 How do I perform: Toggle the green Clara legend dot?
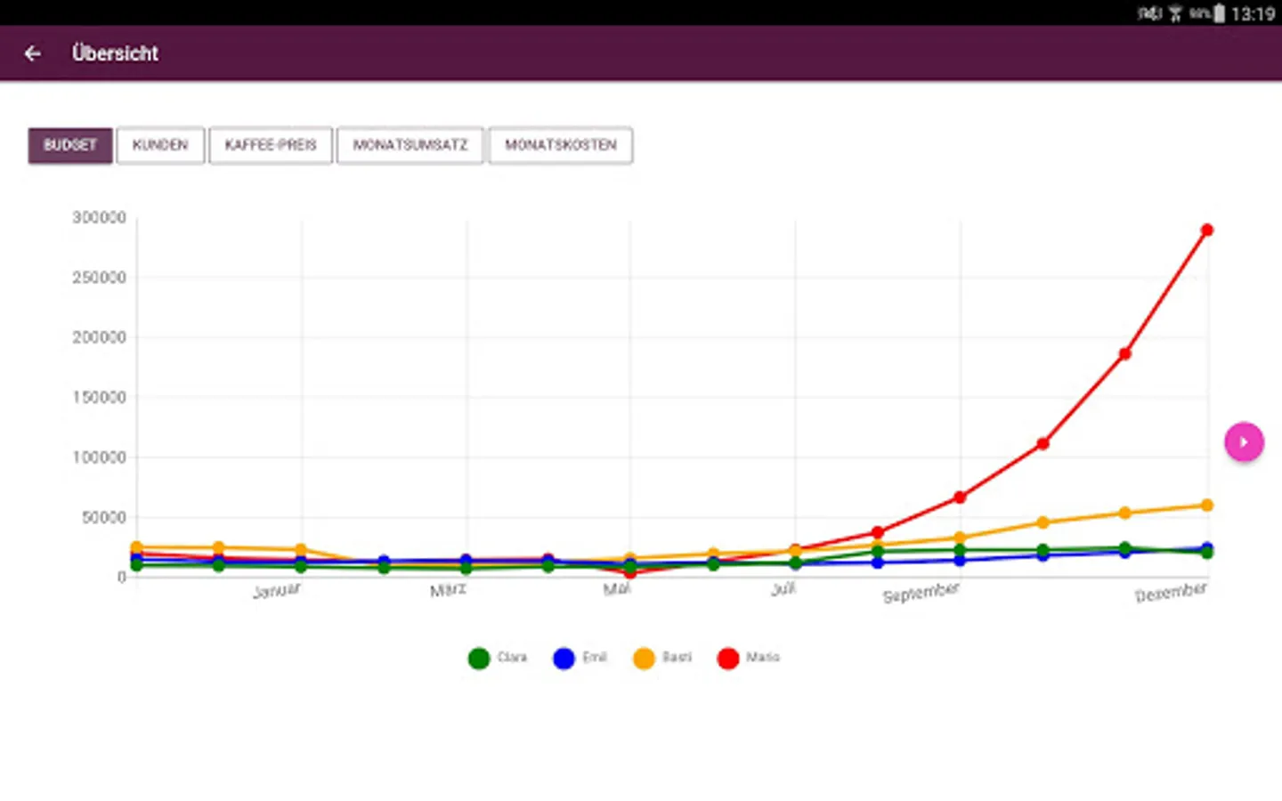point(479,659)
